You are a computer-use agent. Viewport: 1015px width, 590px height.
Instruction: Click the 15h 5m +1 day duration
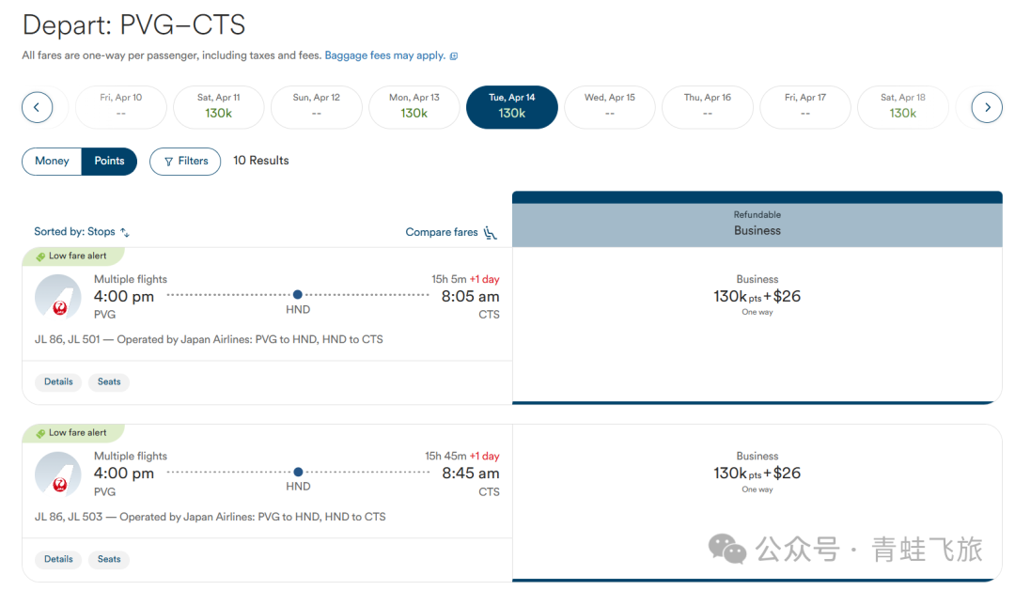click(465, 279)
